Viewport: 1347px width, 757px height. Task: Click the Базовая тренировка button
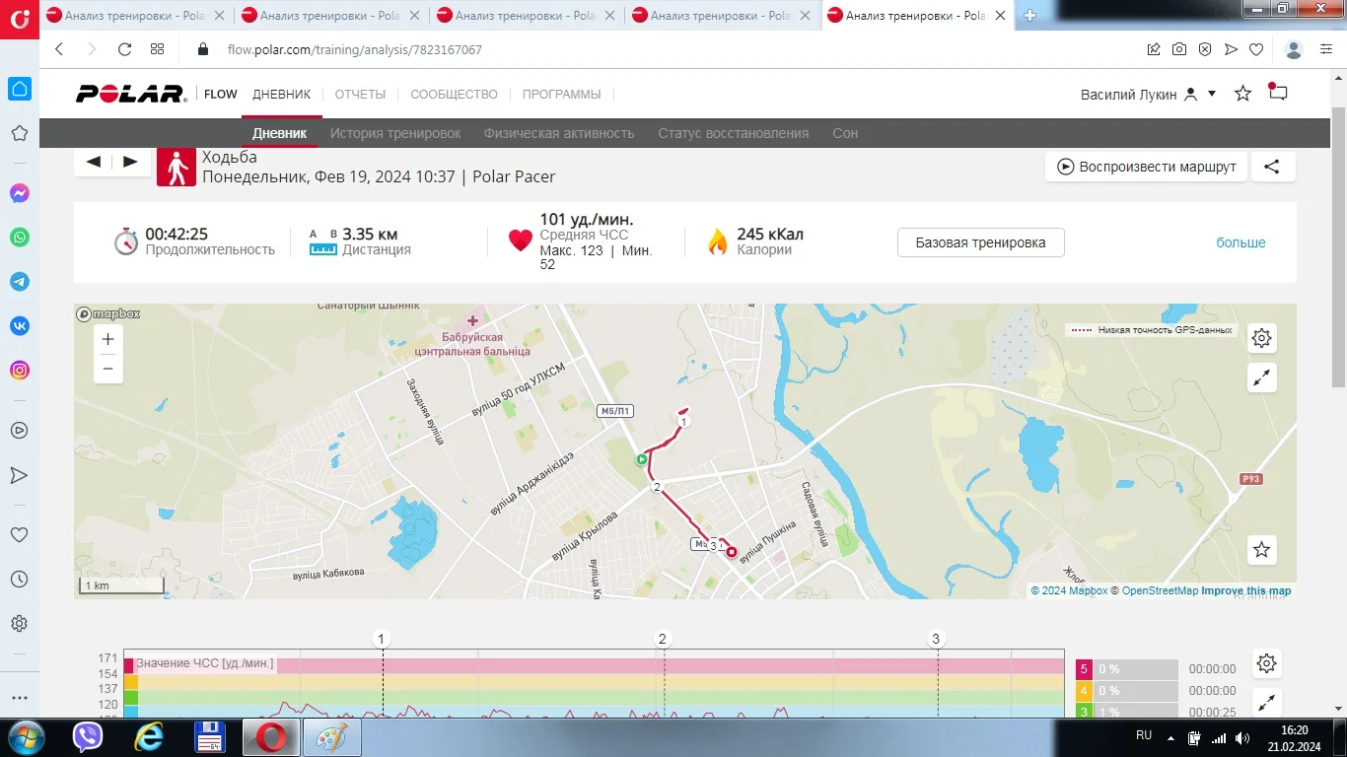(x=981, y=242)
